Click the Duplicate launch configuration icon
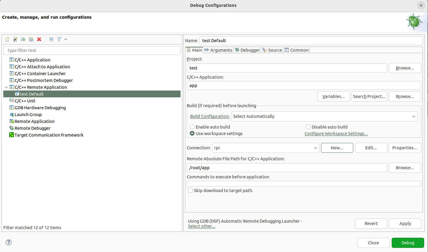The width and height of the screenshot is (428, 252). [x=31, y=39]
